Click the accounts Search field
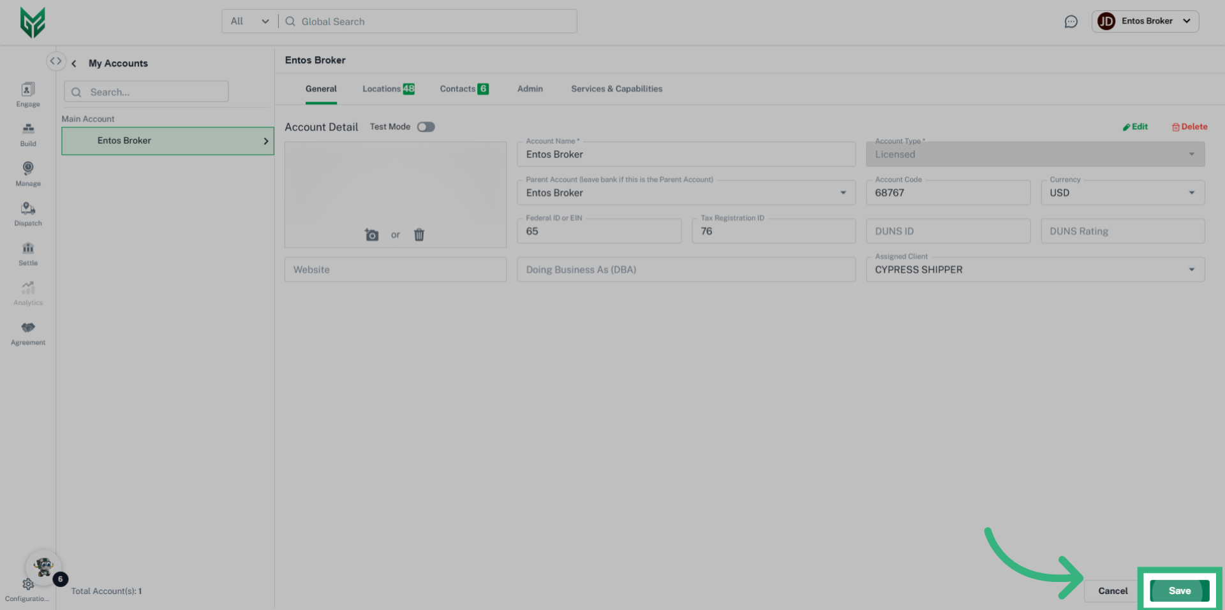This screenshot has height=610, width=1225. (146, 92)
